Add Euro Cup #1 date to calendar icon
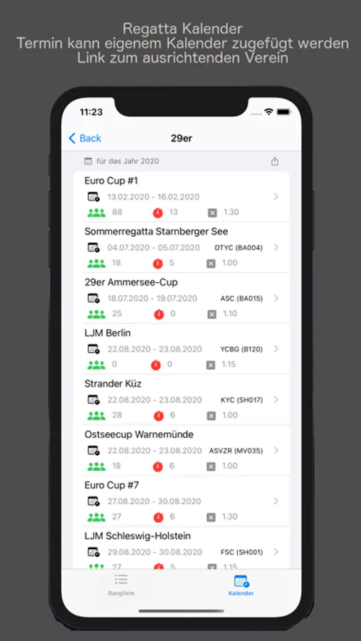Screen dimensions: 361x641 click(93, 197)
